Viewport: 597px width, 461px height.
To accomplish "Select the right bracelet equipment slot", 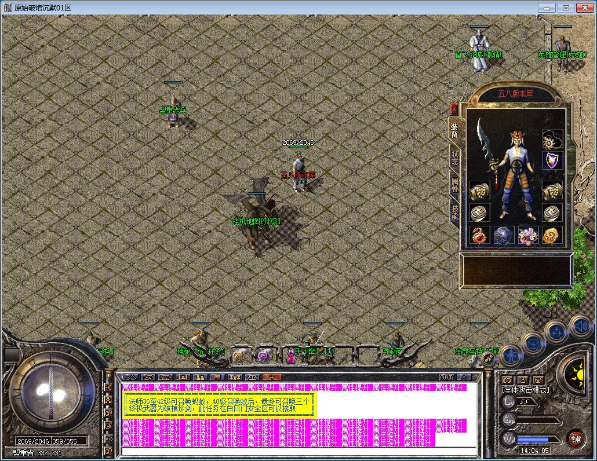I will point(552,191).
